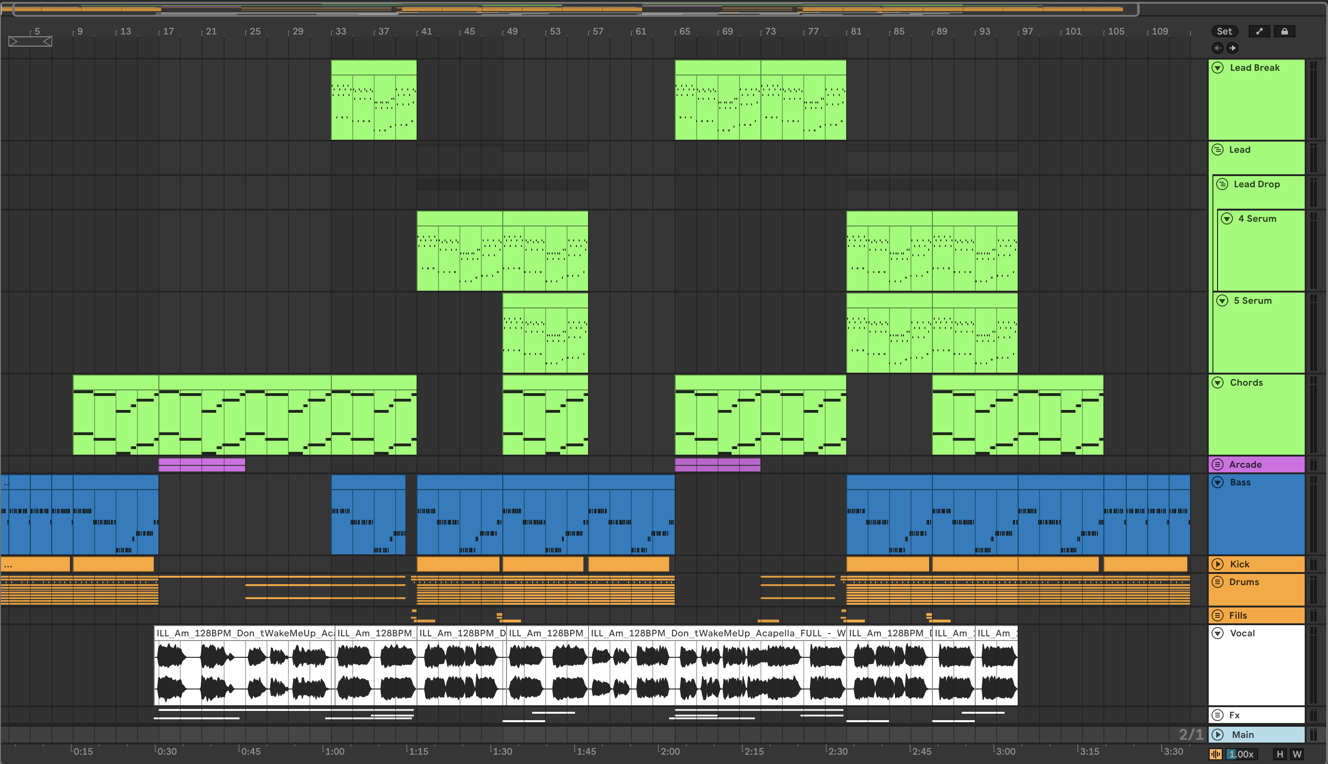The height and width of the screenshot is (764, 1328).
Task: Fold the Lead Drop group
Action: click(1222, 184)
